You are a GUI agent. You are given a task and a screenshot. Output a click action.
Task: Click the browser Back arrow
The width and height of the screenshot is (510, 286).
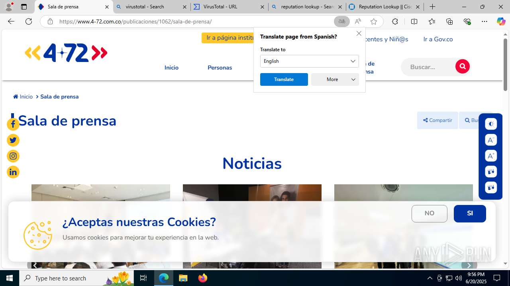click(11, 21)
